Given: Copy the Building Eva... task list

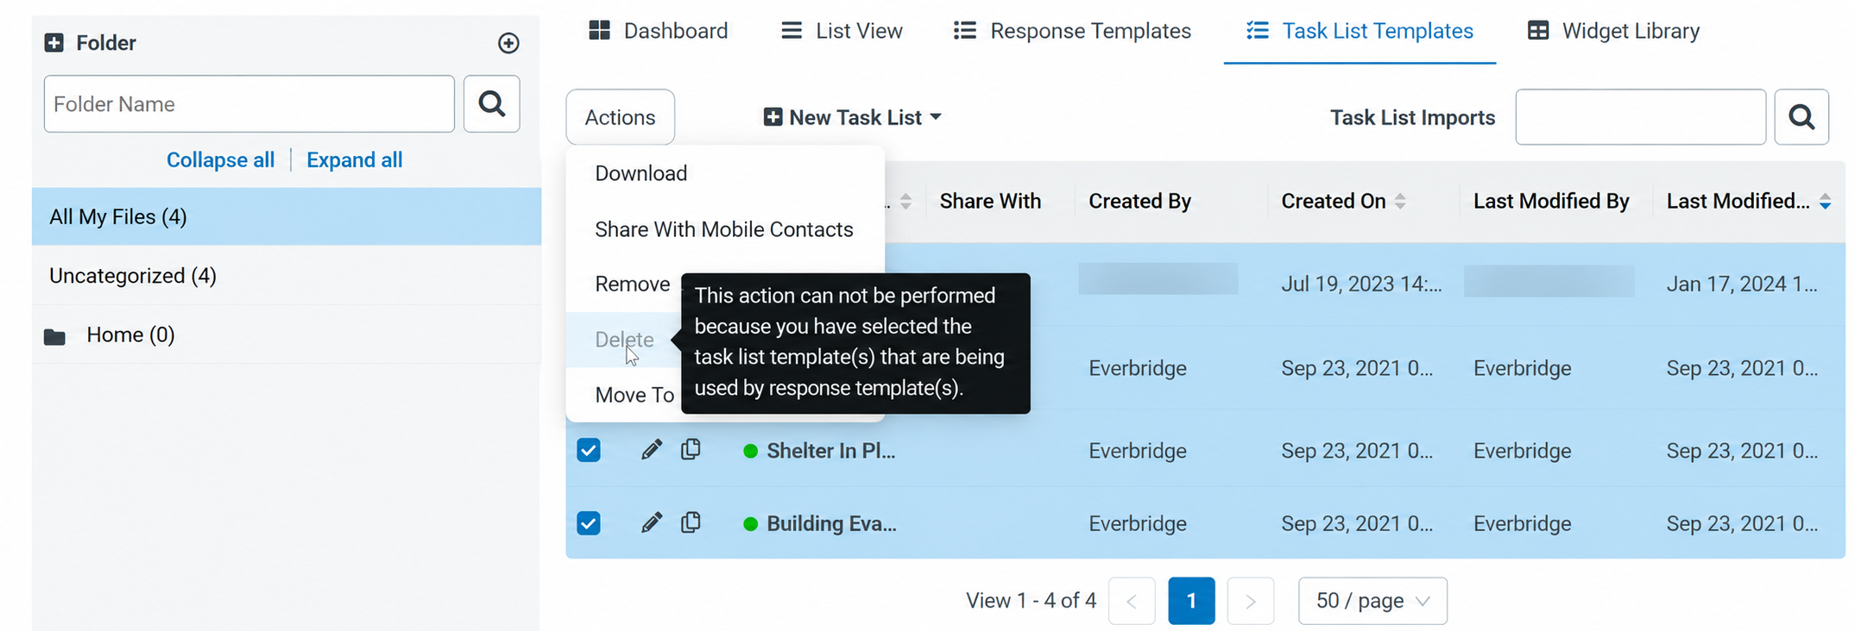Looking at the screenshot, I should 691,522.
